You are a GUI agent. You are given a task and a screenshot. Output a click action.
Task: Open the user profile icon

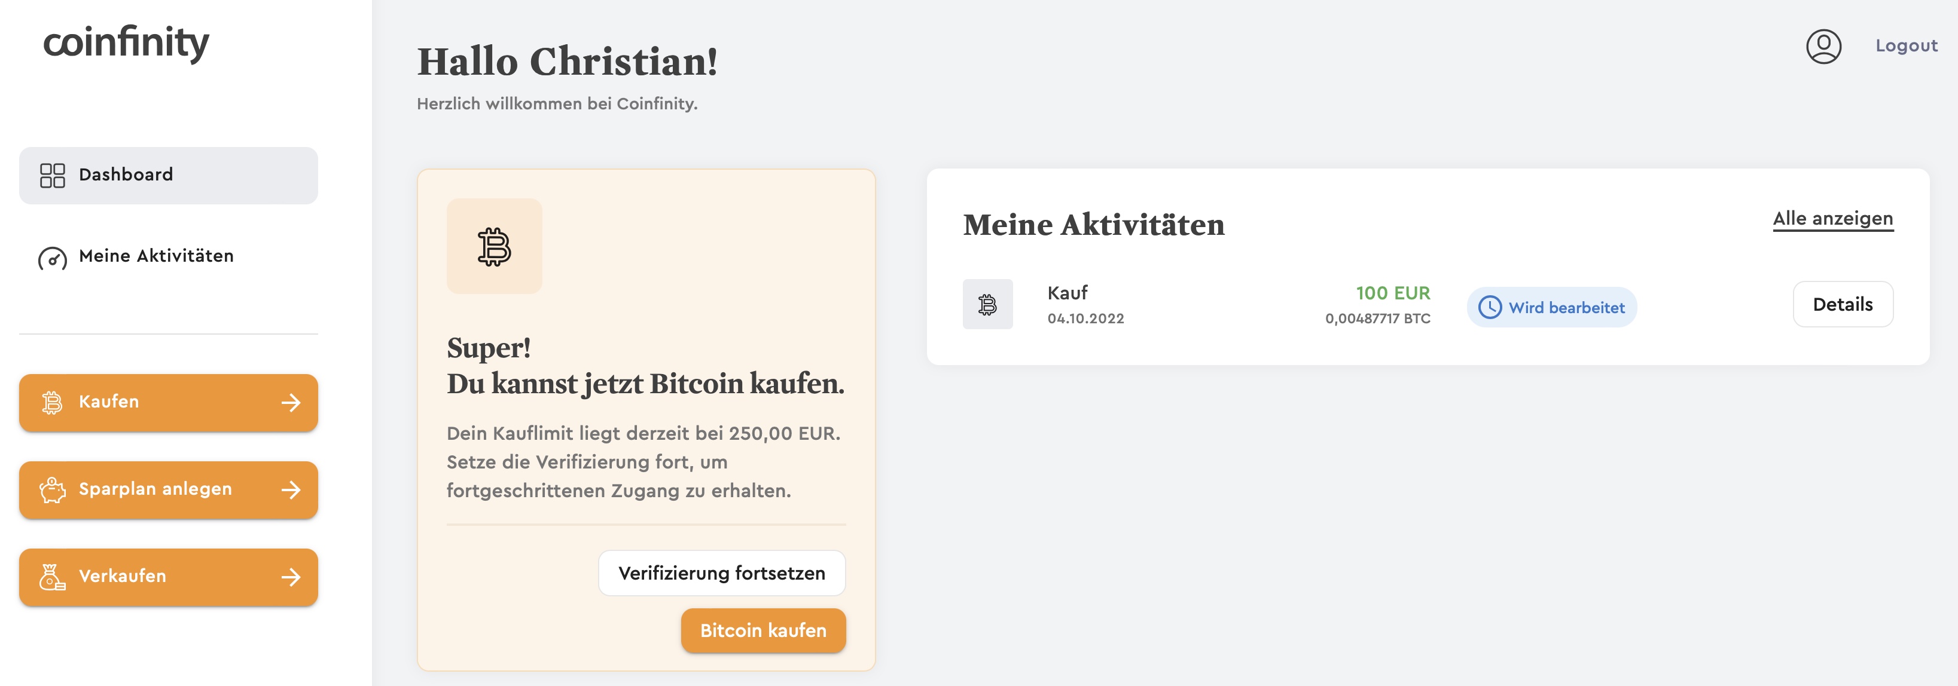1823,47
